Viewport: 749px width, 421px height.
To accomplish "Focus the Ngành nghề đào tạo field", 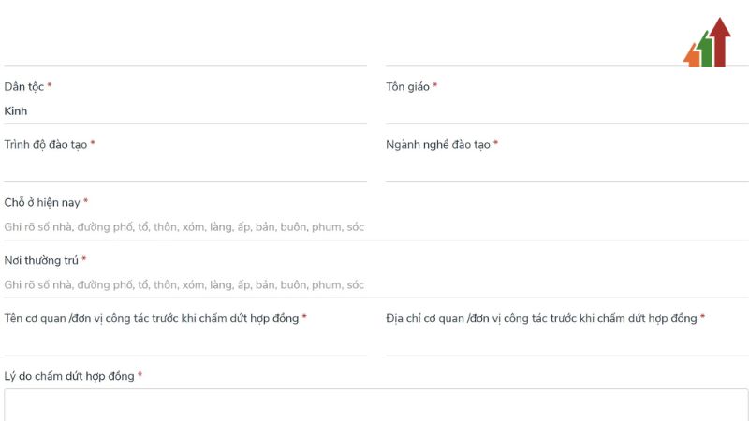I will pos(566,168).
